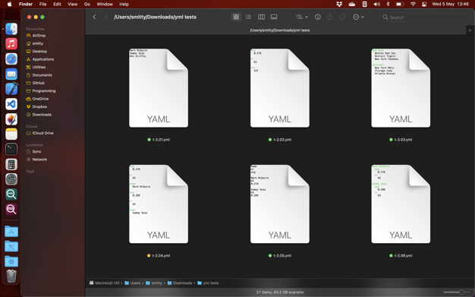475x297 pixels.
Task: Select the t-2.03.yml file thumbnail
Action: [x=401, y=88]
